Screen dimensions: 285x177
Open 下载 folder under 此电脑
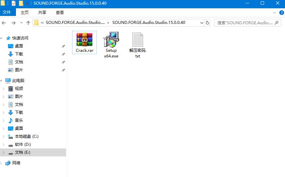click(x=19, y=113)
